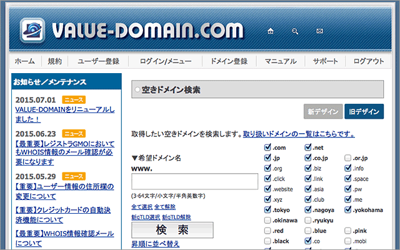The image size is (400, 250).
Task: Check the .red domain checkbox
Action: click(x=267, y=231)
